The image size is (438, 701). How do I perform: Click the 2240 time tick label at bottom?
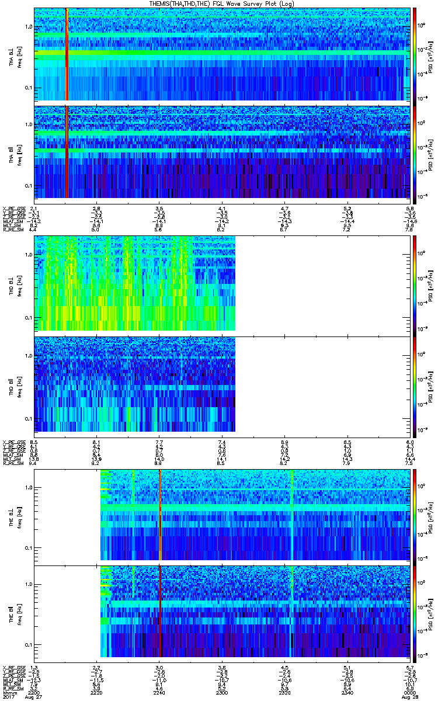click(159, 693)
